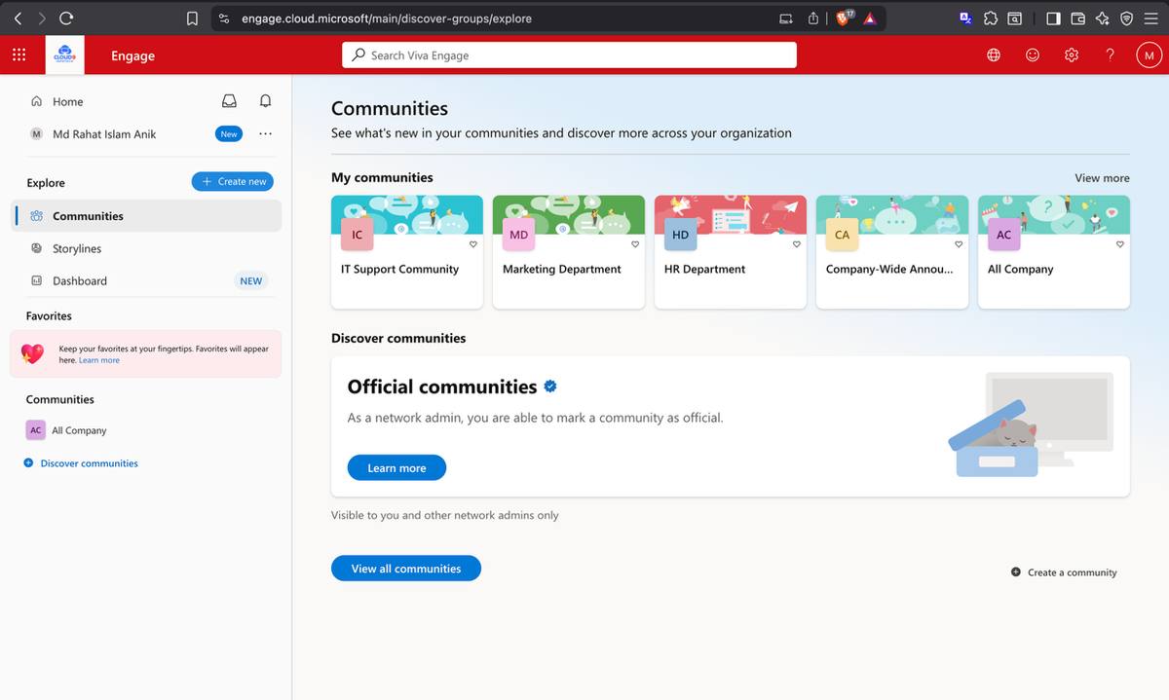Image resolution: width=1169 pixels, height=700 pixels.
Task: Click browser forward arrow
Action: tap(42, 18)
